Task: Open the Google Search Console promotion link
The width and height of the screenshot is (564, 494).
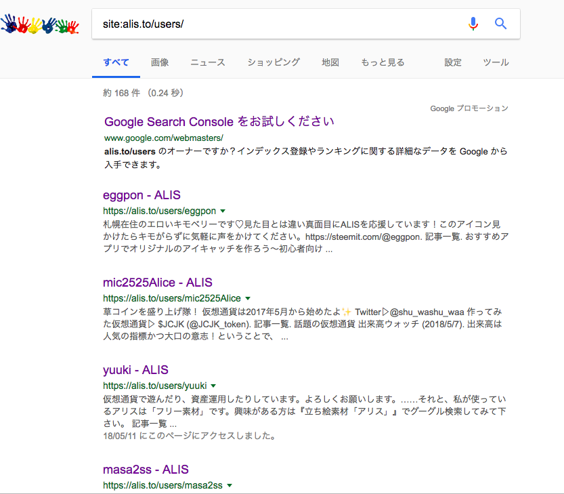Action: click(219, 122)
